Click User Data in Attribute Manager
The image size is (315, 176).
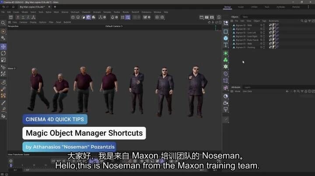(247, 91)
